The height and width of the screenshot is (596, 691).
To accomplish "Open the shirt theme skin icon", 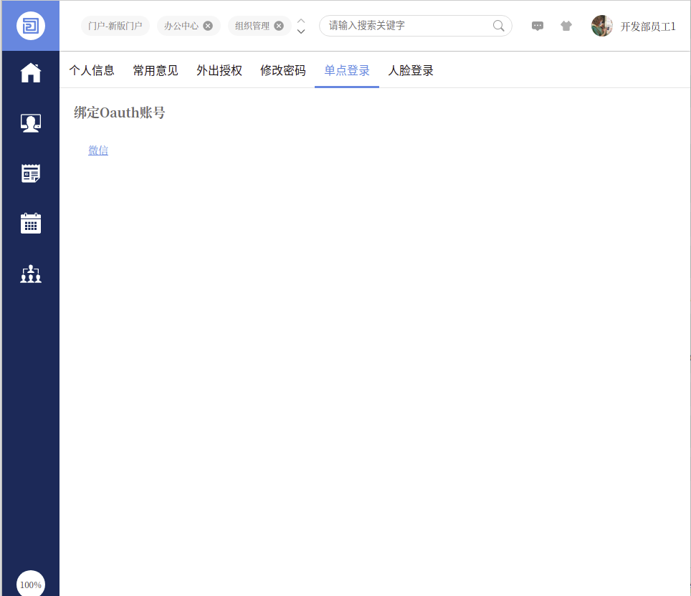I will tap(566, 26).
